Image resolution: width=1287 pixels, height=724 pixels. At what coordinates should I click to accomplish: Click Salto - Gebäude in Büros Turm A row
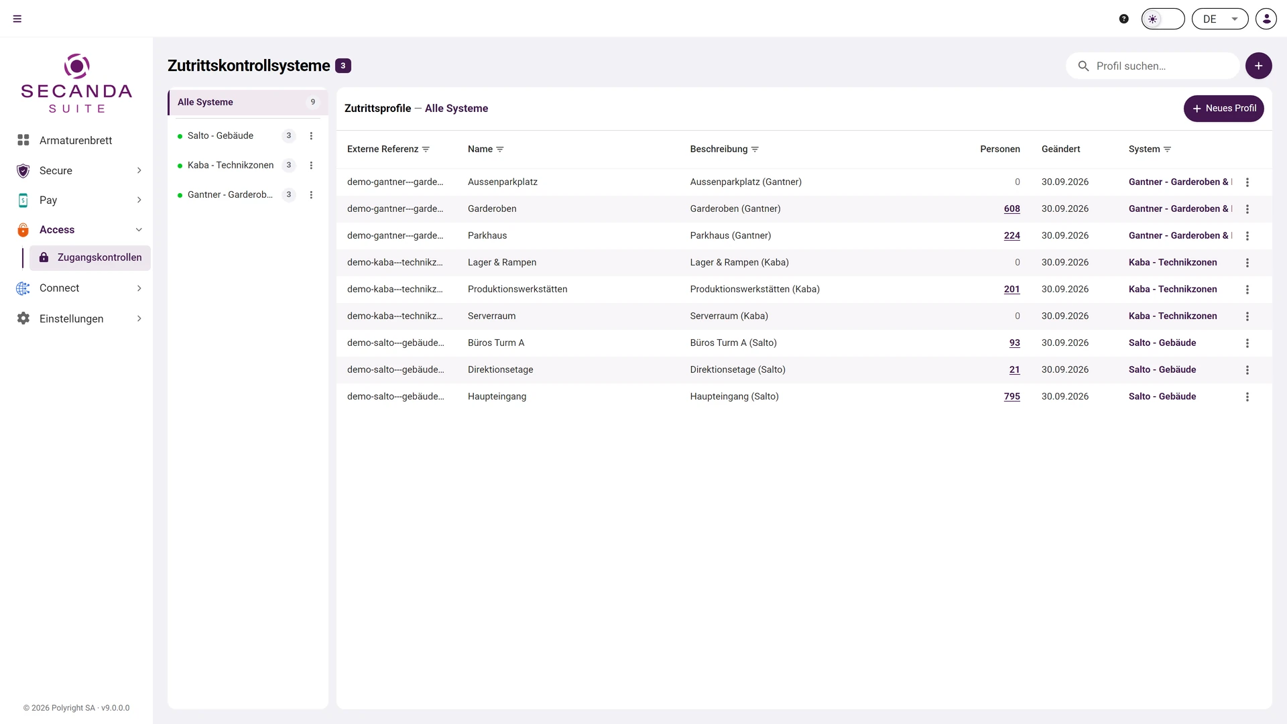(1162, 343)
